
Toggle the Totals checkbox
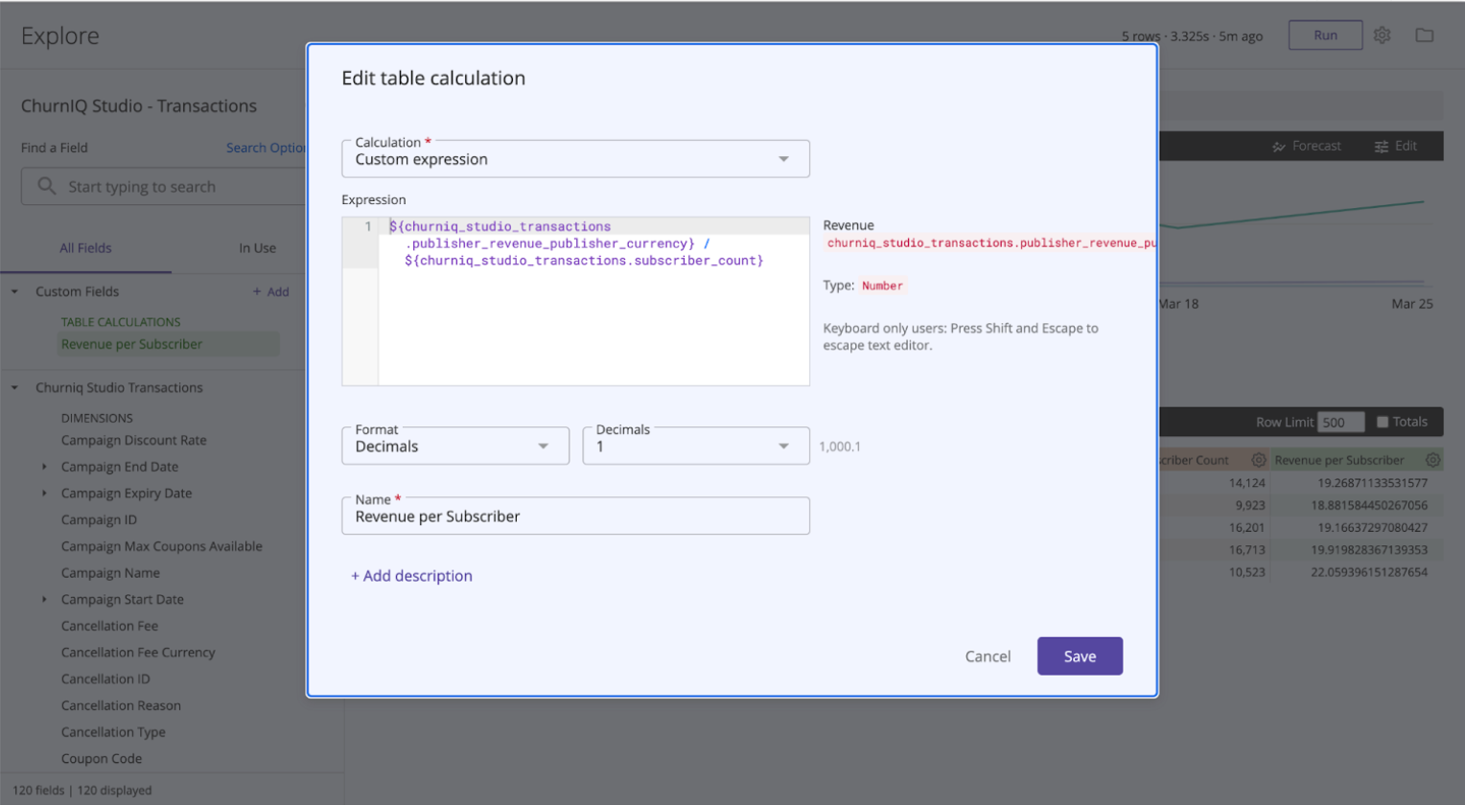(1383, 422)
